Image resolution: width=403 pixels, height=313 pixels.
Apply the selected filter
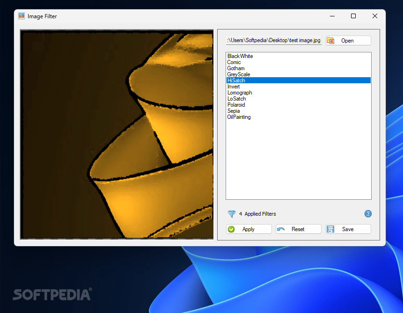tap(249, 229)
